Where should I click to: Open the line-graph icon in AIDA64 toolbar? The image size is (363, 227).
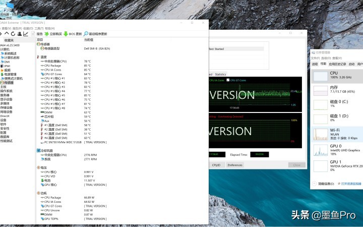tap(26, 34)
